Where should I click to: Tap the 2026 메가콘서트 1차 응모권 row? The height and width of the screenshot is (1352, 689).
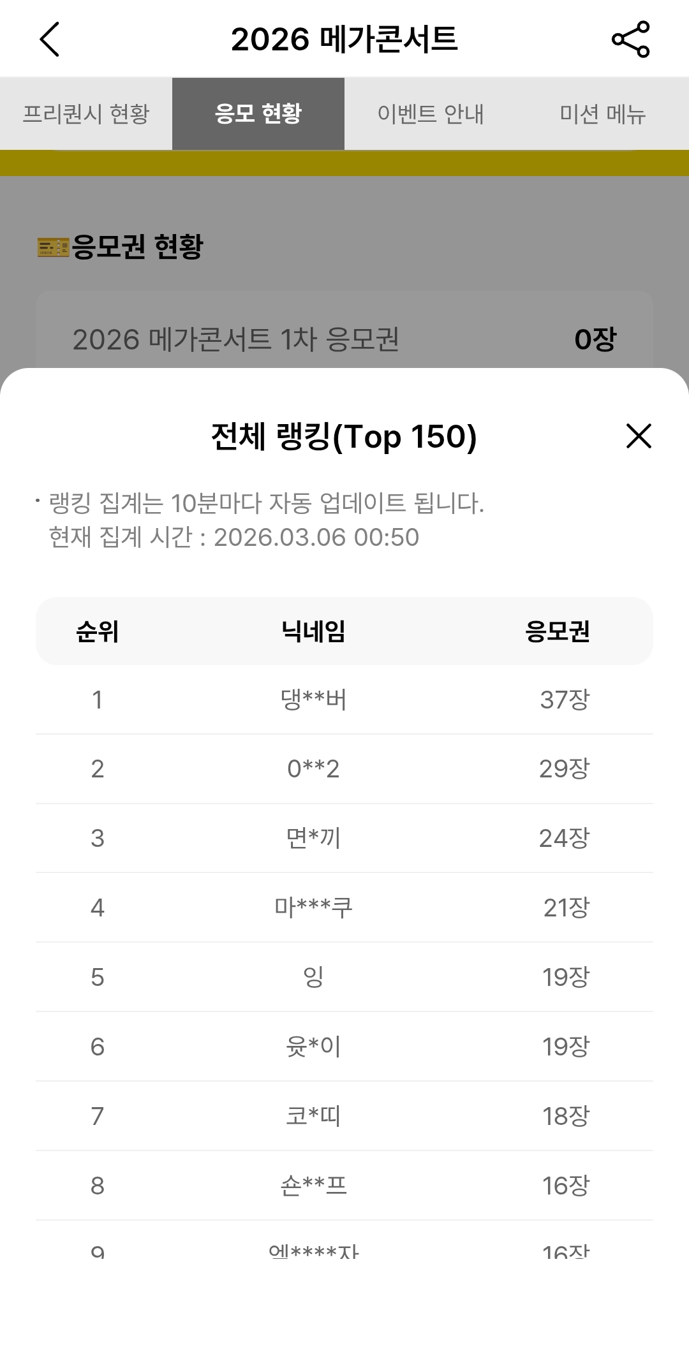coord(344,339)
